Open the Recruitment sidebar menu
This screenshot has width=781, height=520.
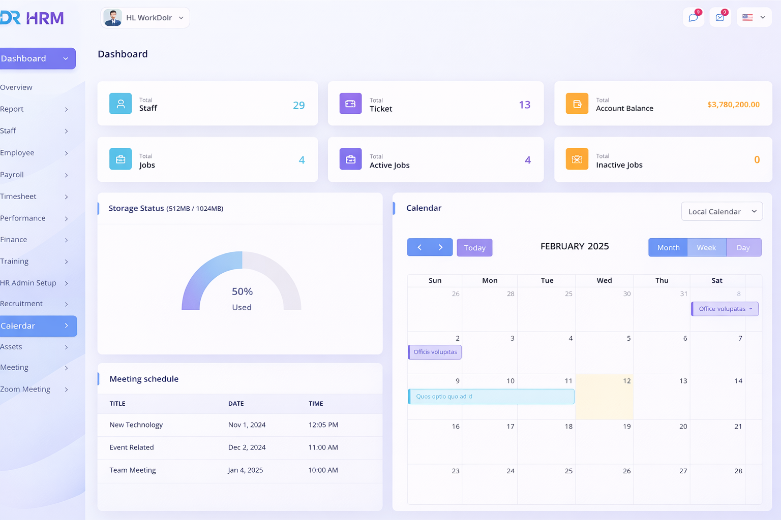tap(34, 304)
